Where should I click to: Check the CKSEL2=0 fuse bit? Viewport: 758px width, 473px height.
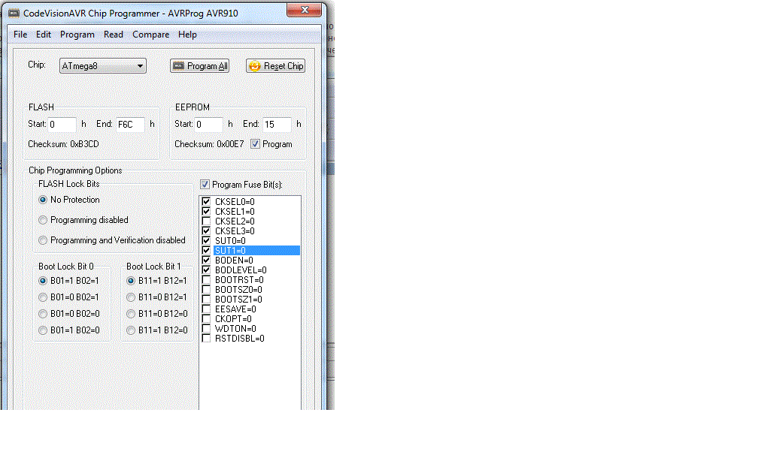point(206,221)
